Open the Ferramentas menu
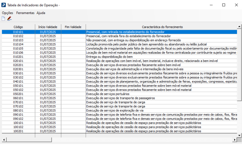This screenshot has height=145, width=242. click(25, 13)
